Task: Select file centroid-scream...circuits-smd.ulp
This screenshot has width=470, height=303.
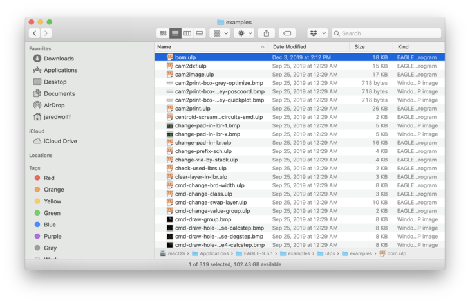Action: click(x=299, y=117)
